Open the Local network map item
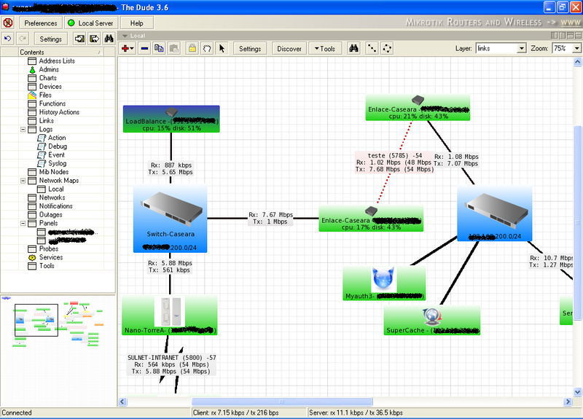 pyautogui.click(x=56, y=189)
